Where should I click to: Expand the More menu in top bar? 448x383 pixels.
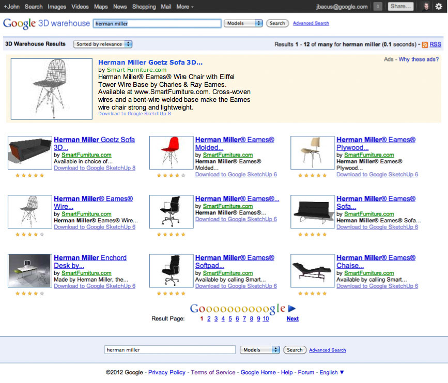[185, 7]
